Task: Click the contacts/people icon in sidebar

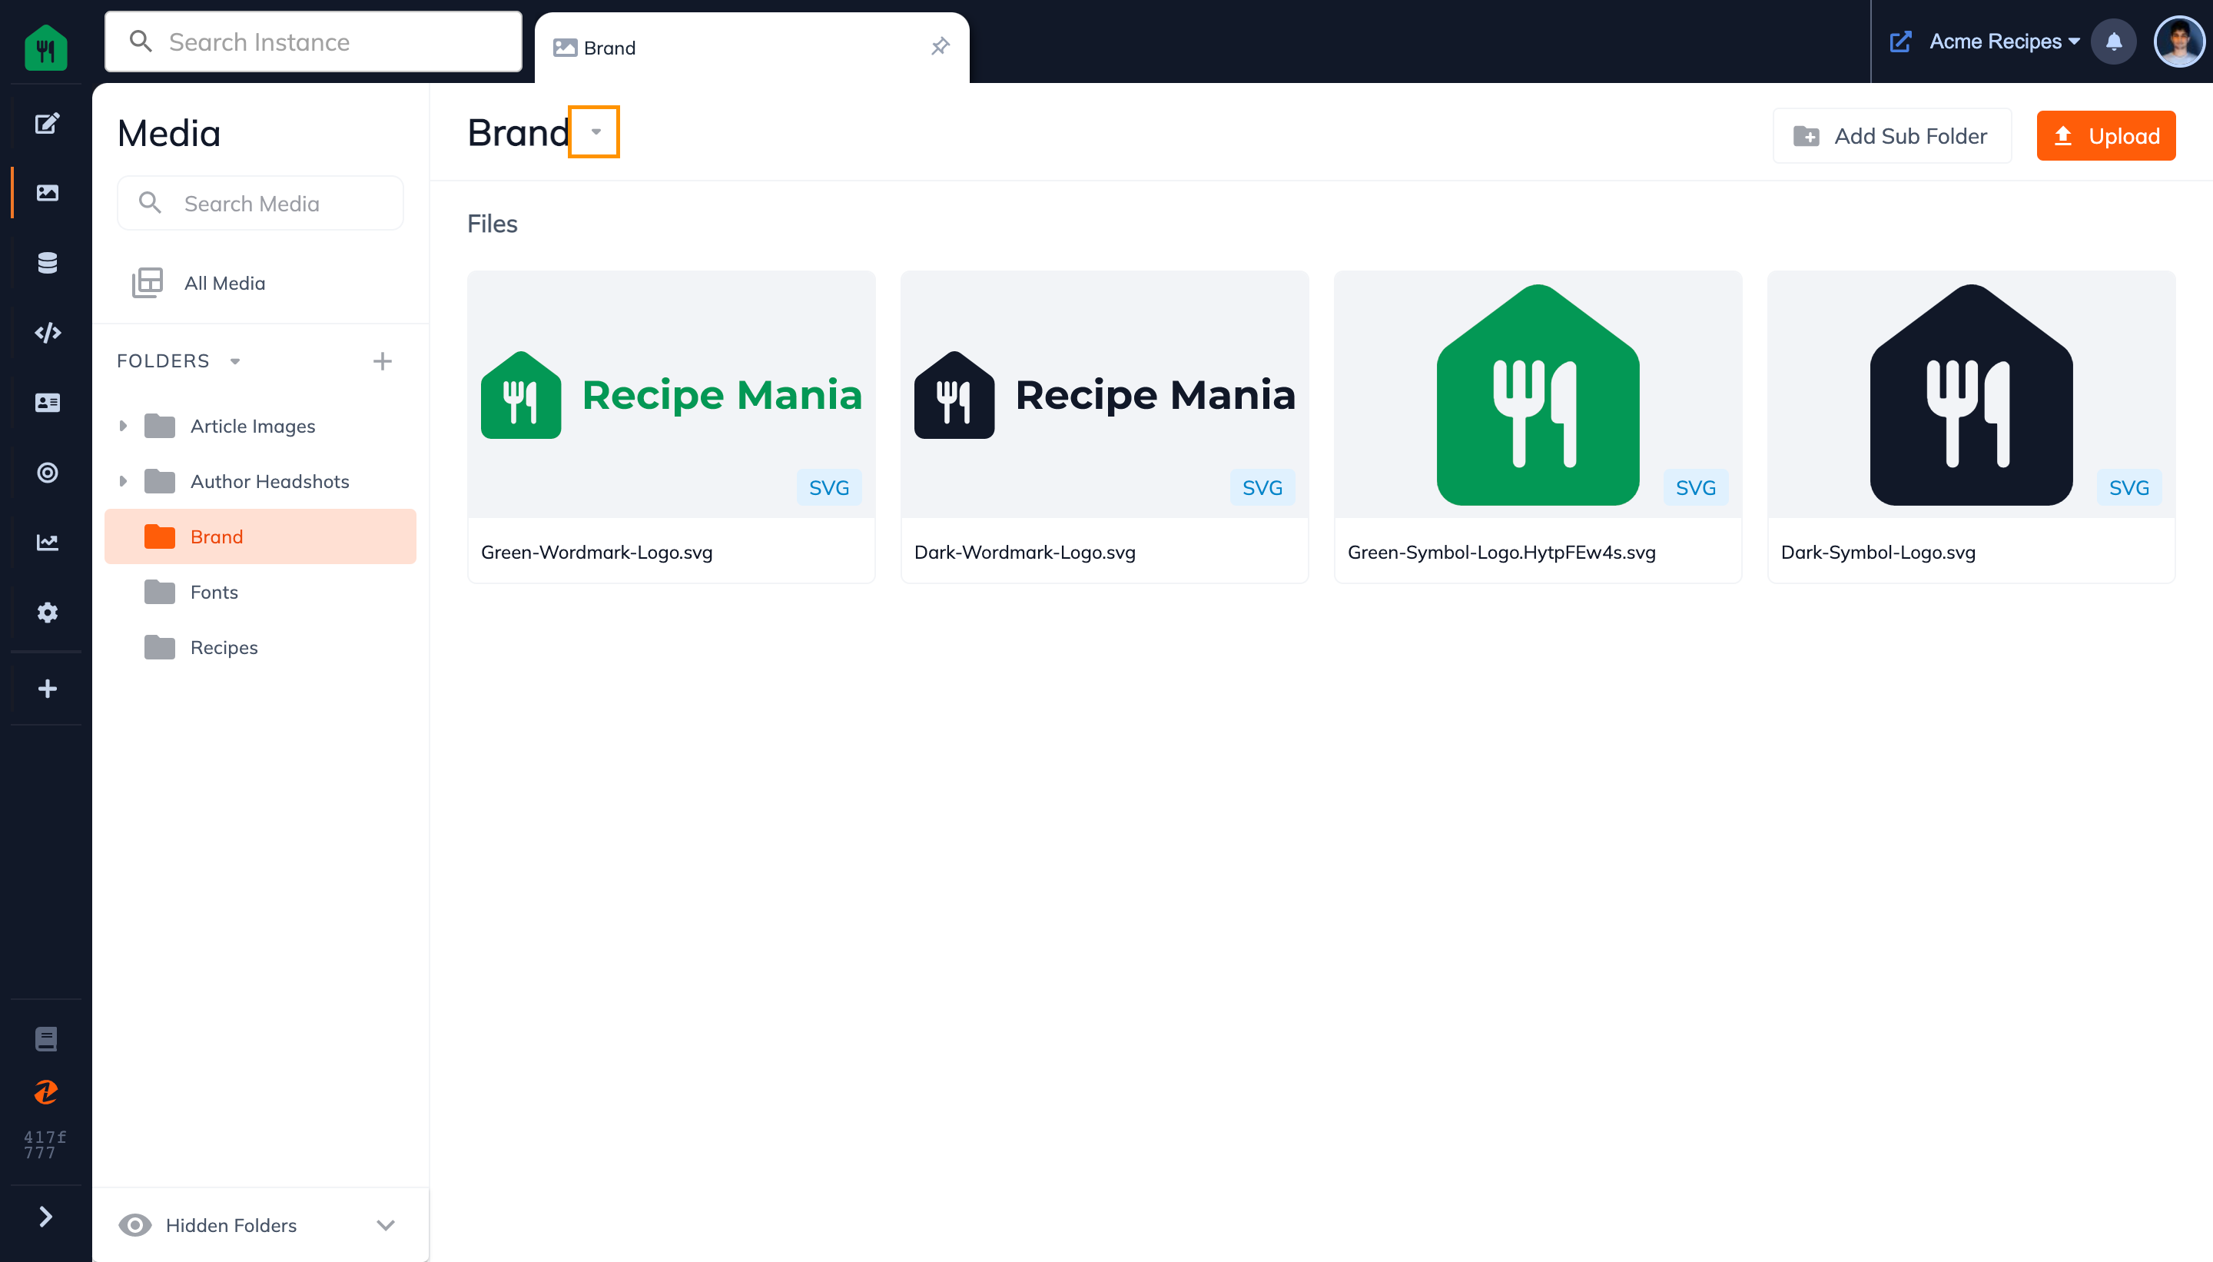Action: click(45, 403)
